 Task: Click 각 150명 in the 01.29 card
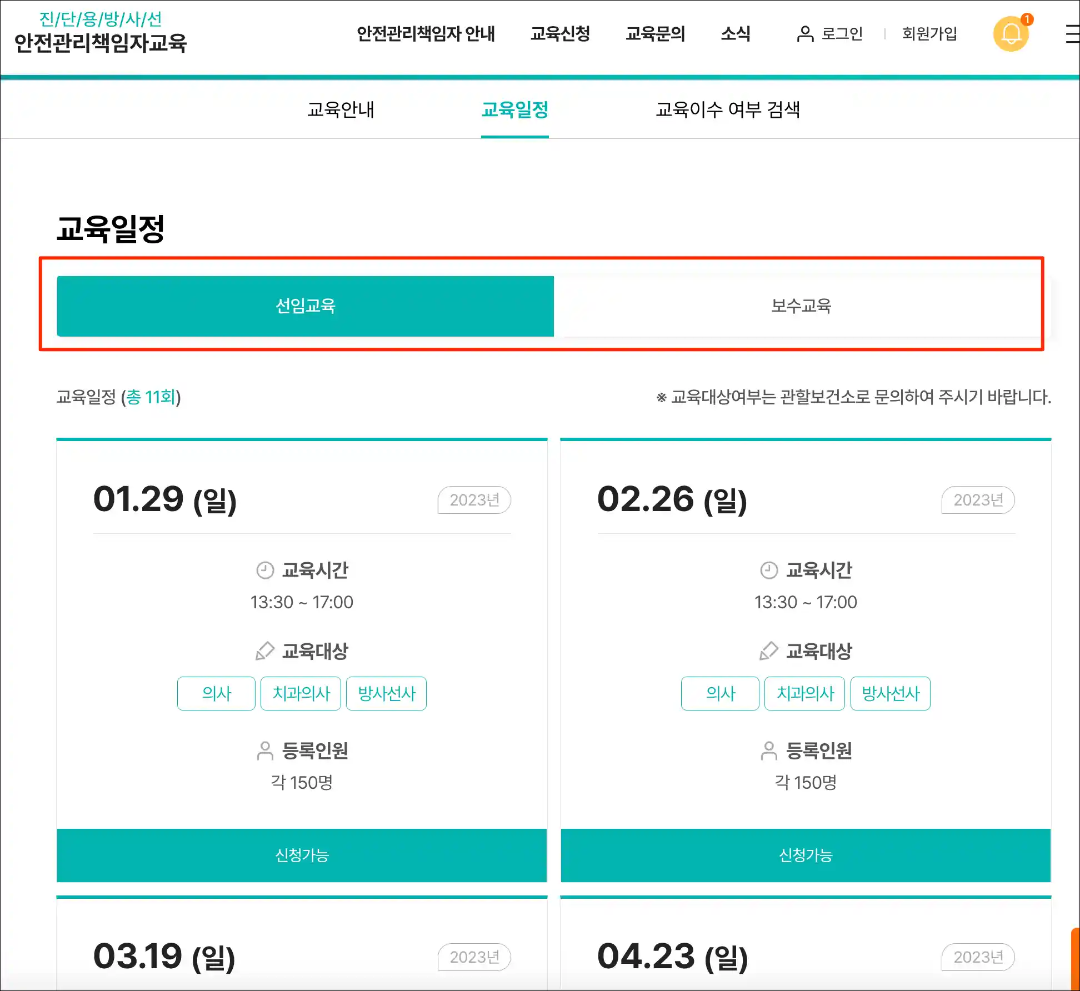click(x=302, y=783)
